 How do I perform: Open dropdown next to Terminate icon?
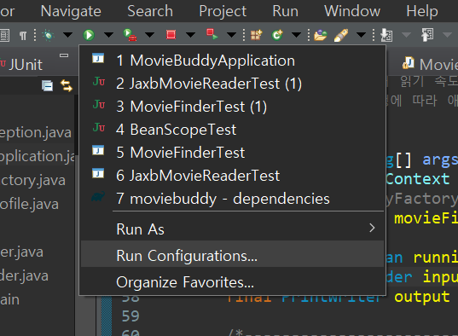pos(190,35)
